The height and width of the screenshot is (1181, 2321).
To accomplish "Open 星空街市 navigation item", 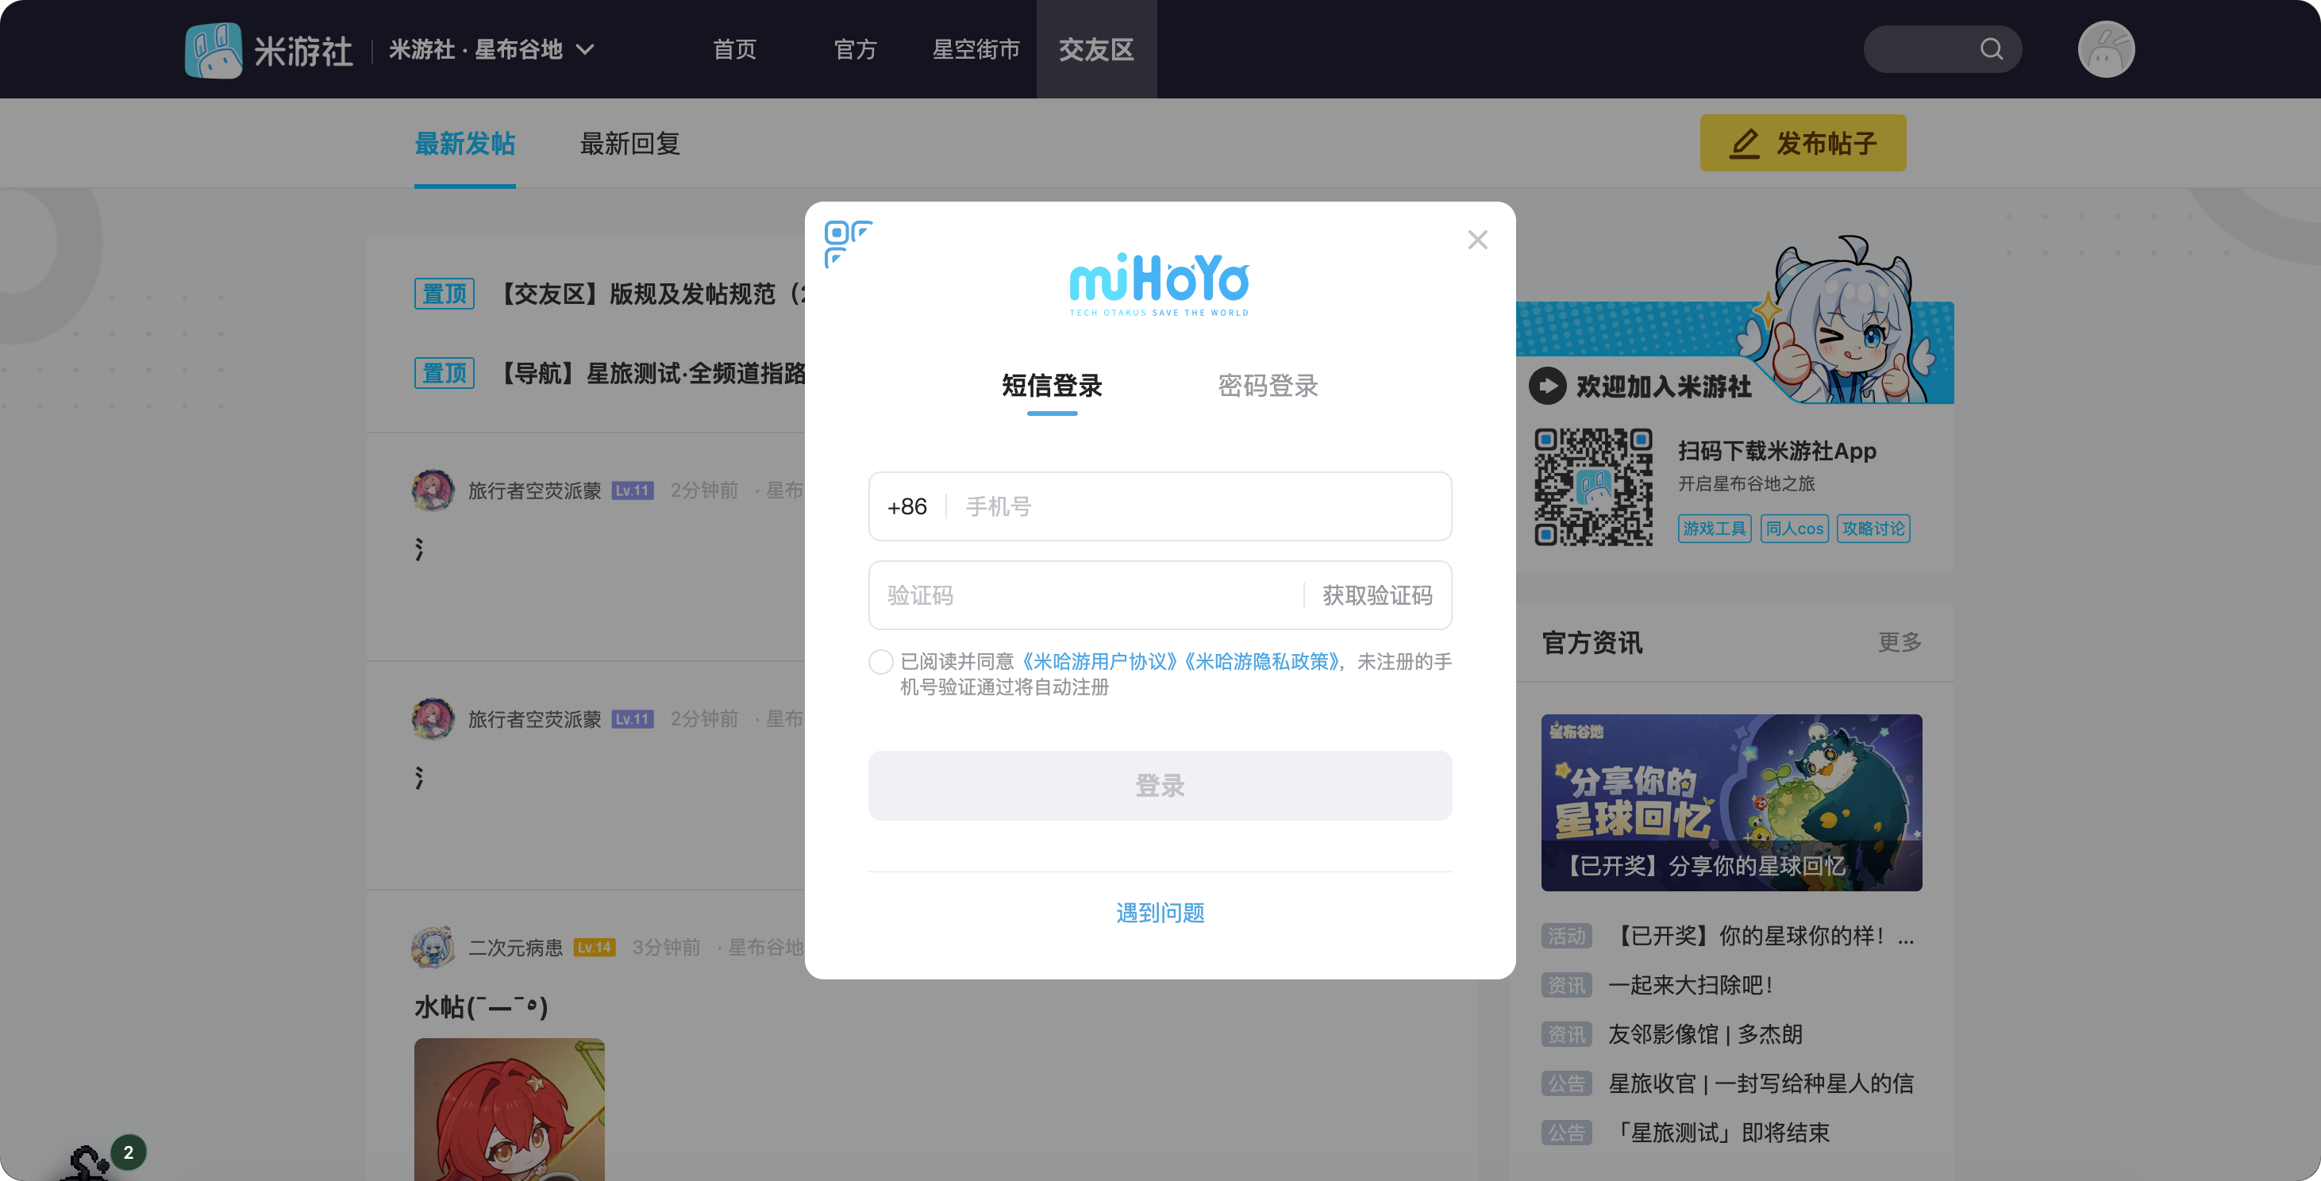I will [x=976, y=49].
